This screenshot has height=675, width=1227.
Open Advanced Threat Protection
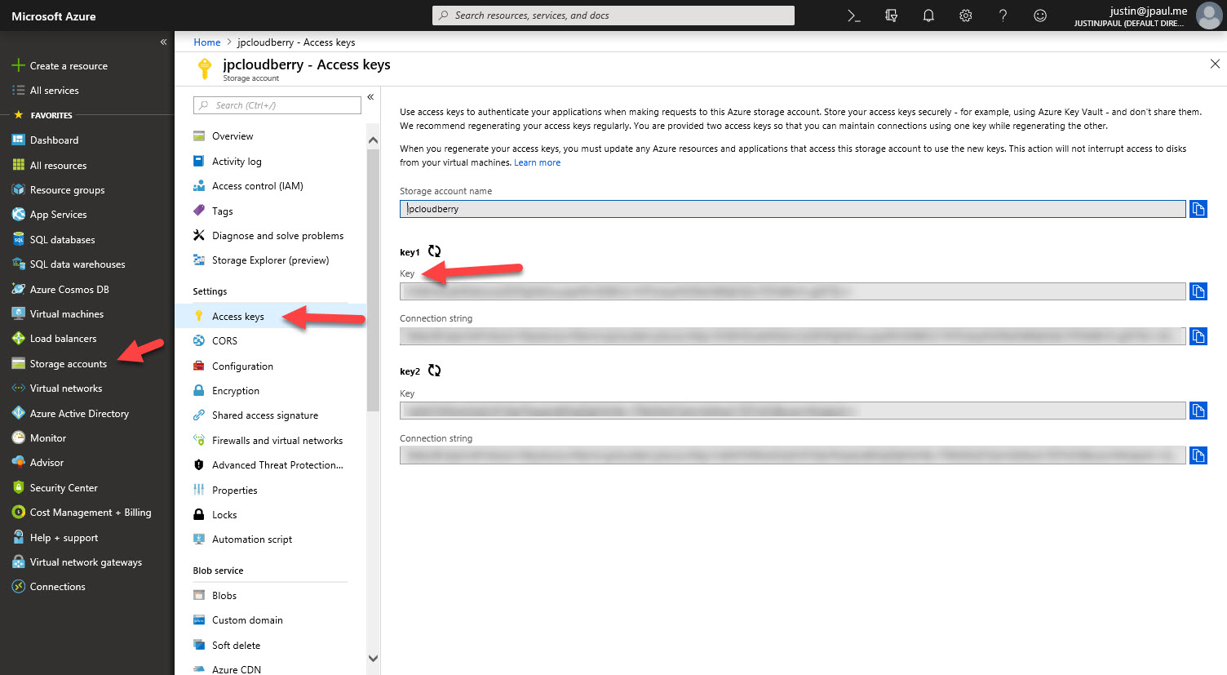tap(277, 465)
